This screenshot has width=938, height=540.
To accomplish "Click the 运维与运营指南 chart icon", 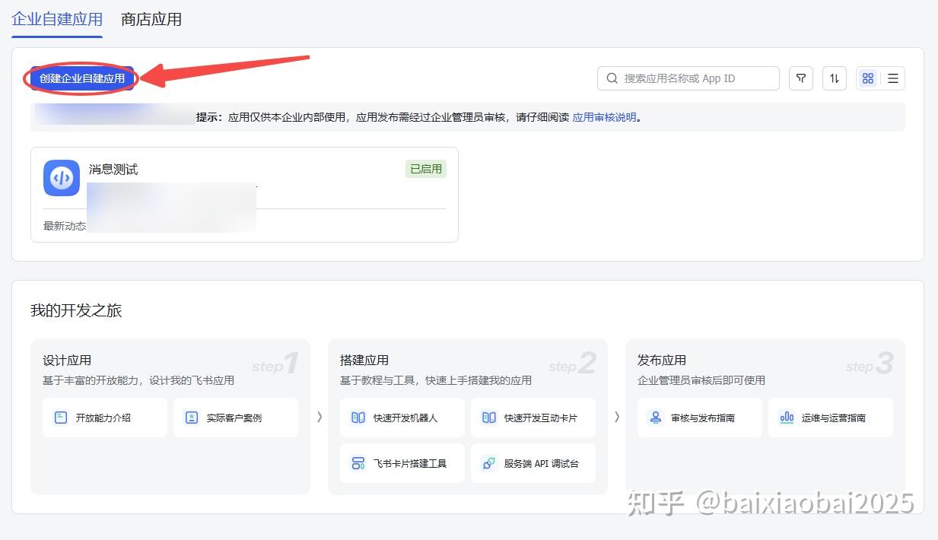I will [787, 418].
